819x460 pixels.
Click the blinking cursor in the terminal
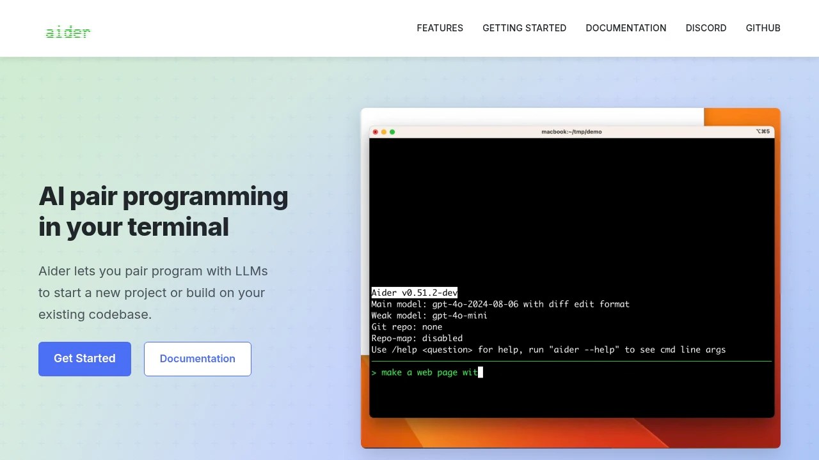click(x=479, y=372)
